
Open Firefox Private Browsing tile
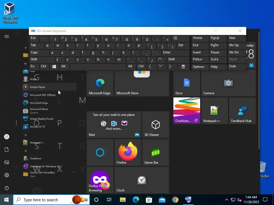pos(100,180)
